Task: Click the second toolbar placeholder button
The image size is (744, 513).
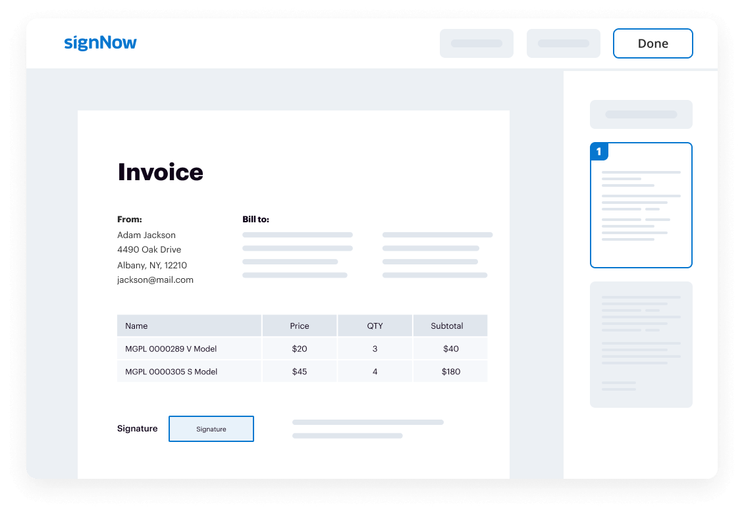Action: tap(563, 43)
